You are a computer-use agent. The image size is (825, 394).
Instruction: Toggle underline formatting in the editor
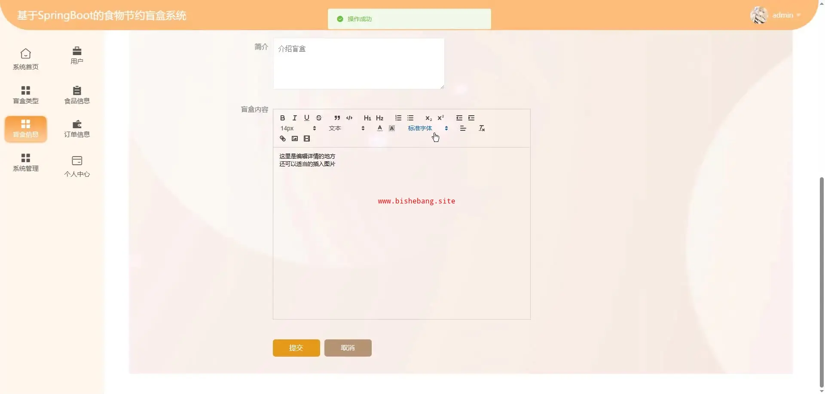[306, 118]
